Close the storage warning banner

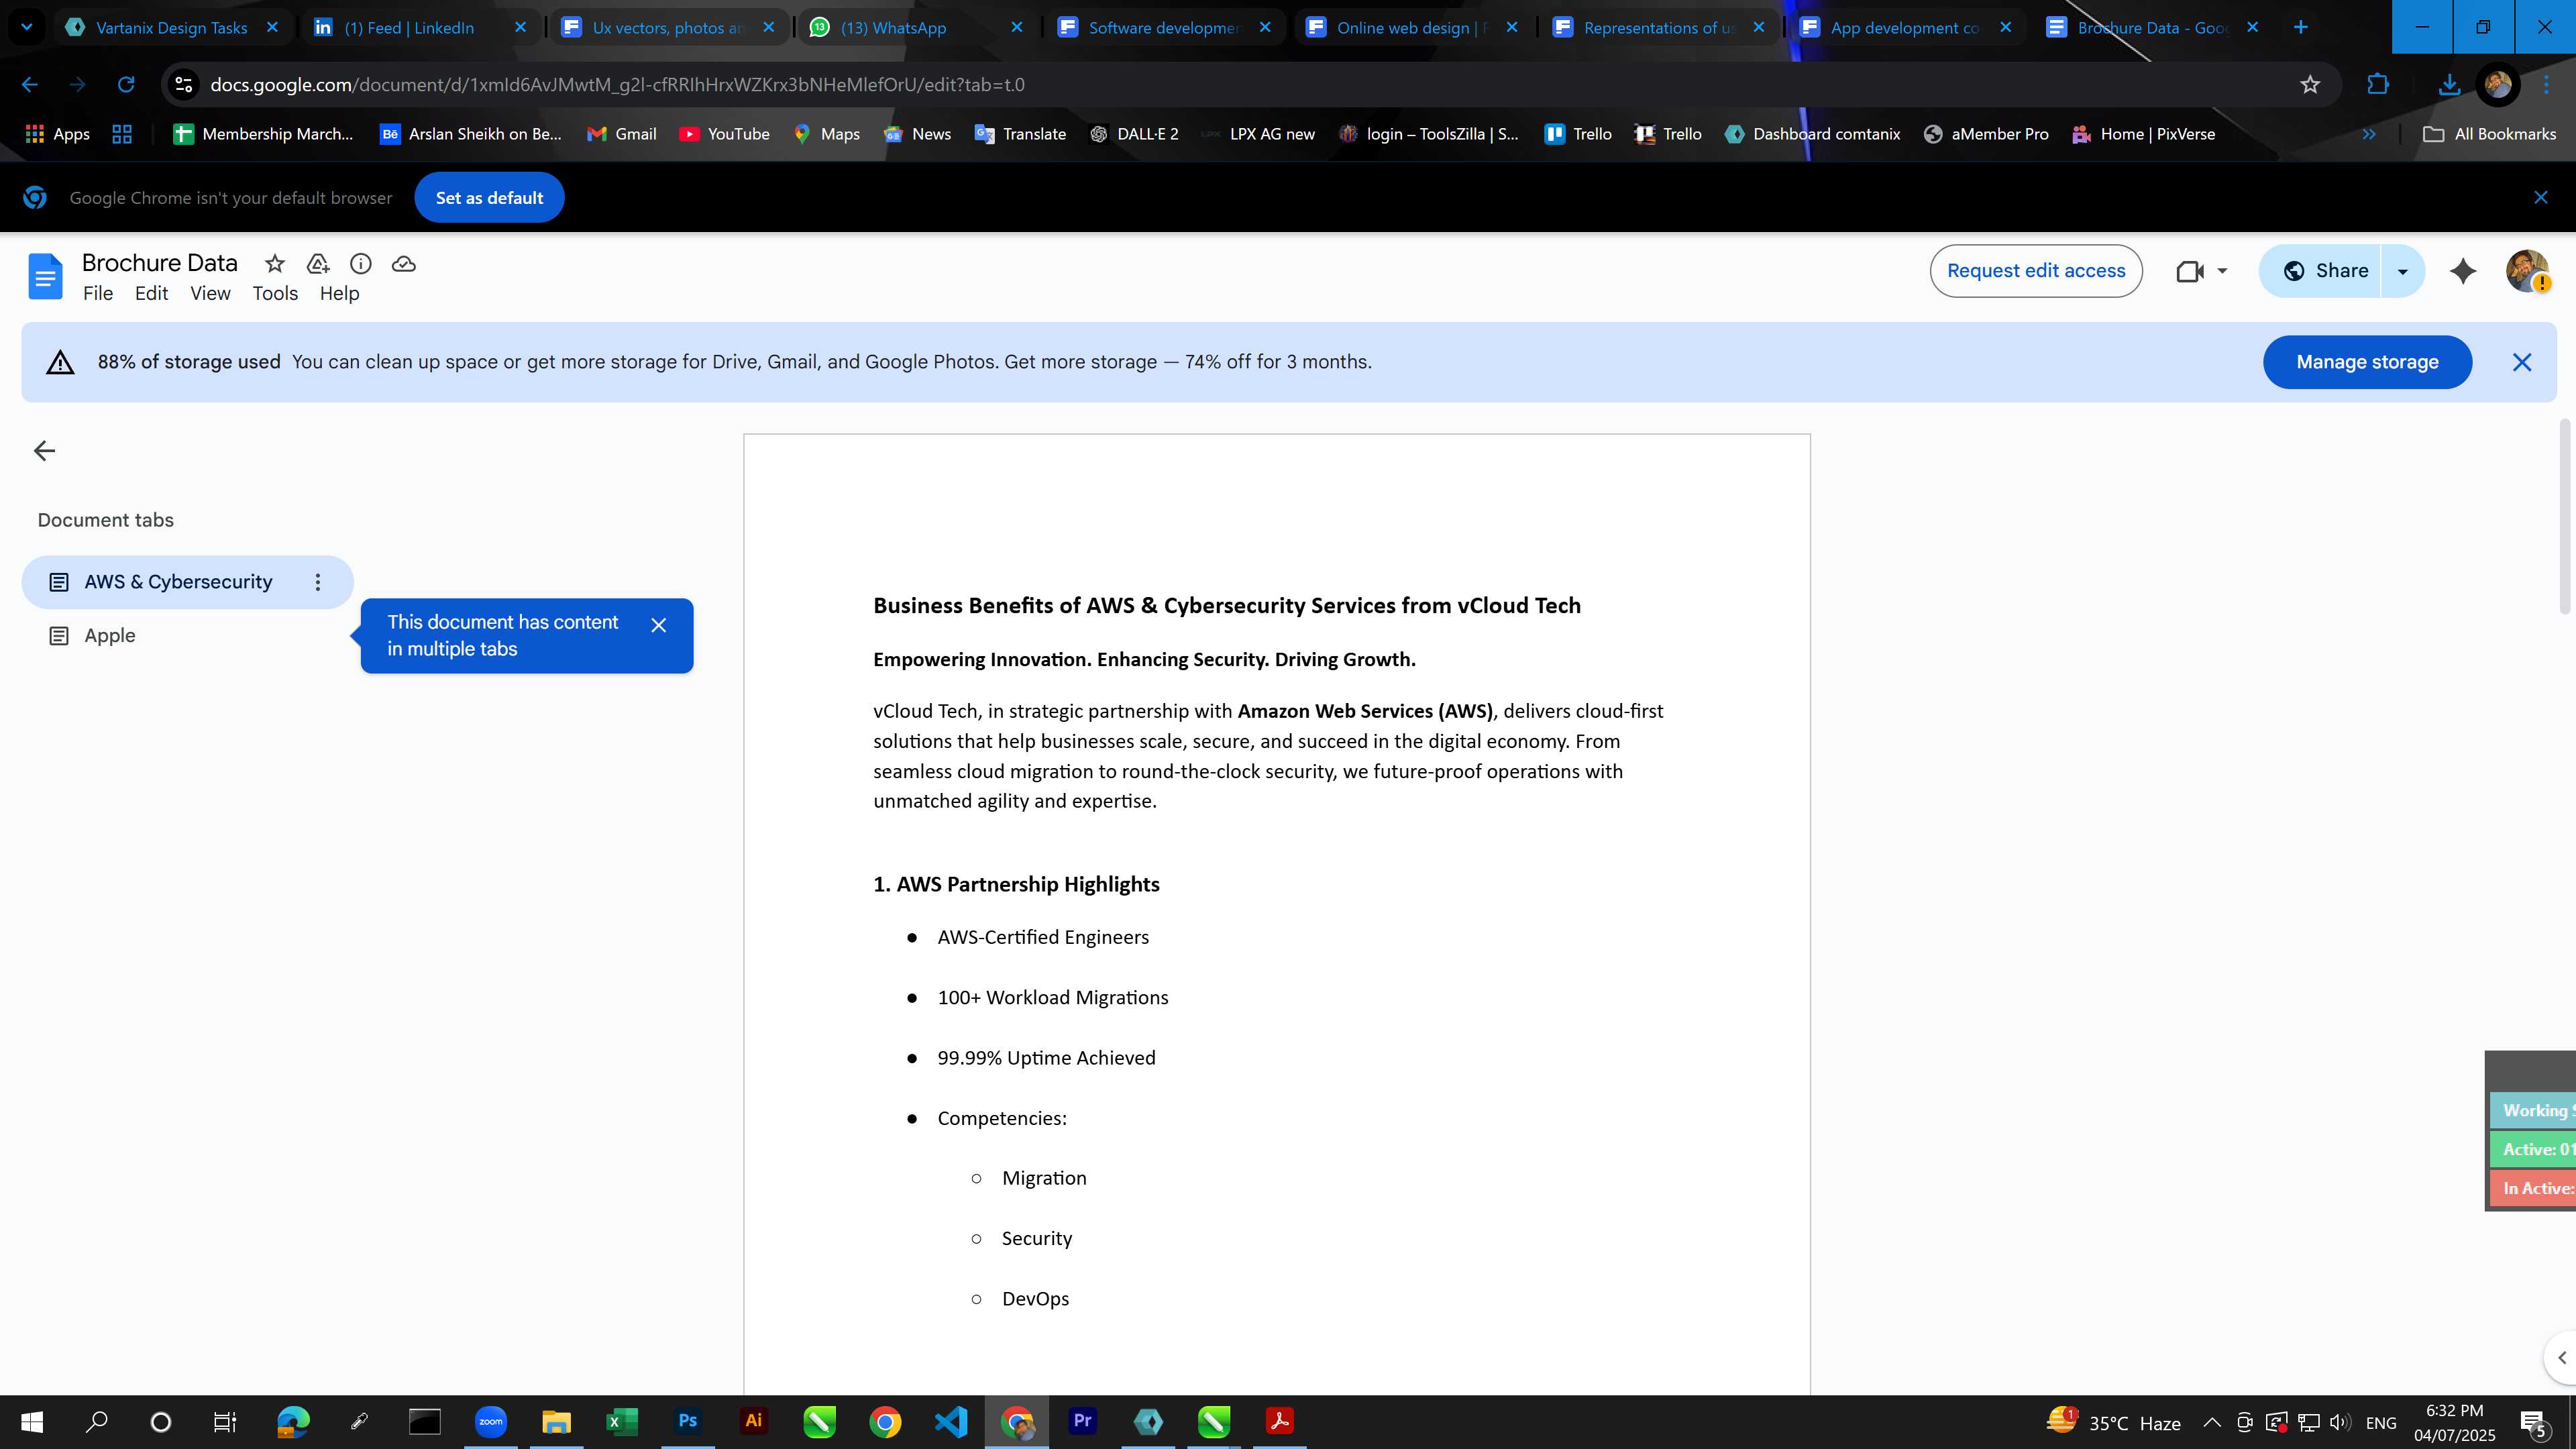coord(2521,362)
